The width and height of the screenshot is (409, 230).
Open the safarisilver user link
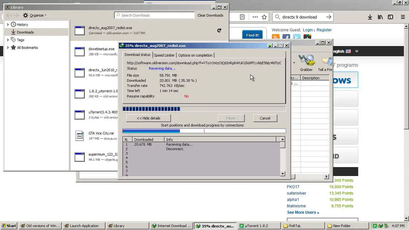(297, 193)
